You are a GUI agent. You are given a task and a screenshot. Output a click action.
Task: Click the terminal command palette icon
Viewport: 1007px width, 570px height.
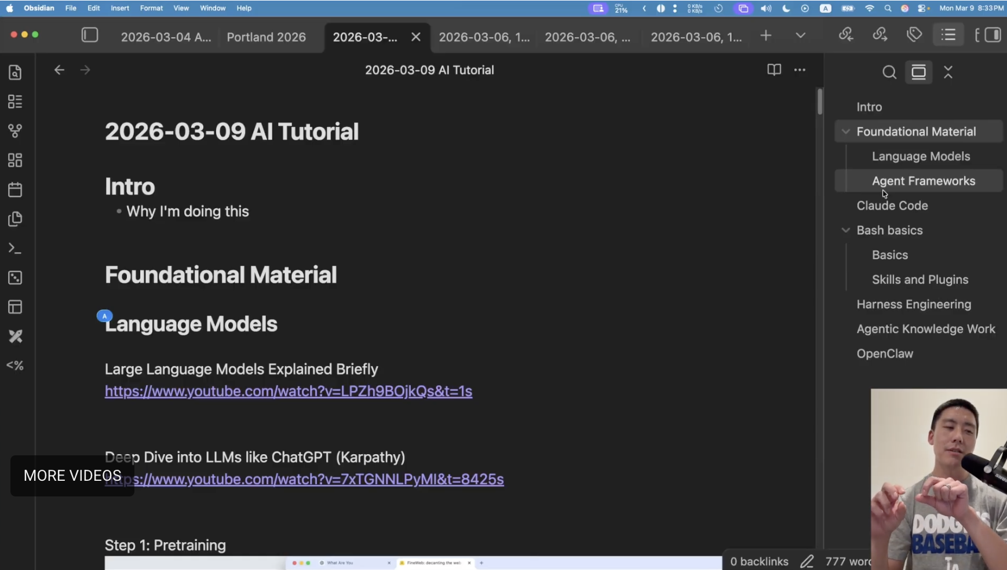pyautogui.click(x=15, y=249)
